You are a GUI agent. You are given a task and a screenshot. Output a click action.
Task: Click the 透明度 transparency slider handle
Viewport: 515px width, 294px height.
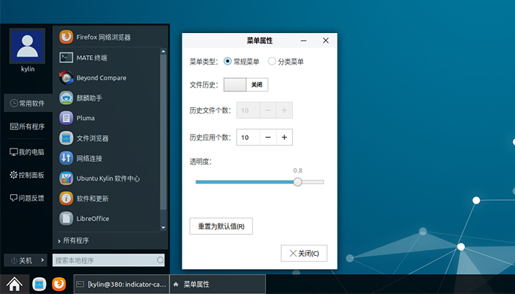pyautogui.click(x=297, y=182)
